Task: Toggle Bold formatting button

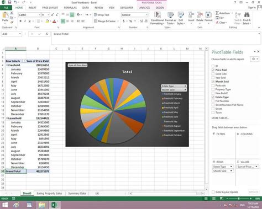Action: 20,21
